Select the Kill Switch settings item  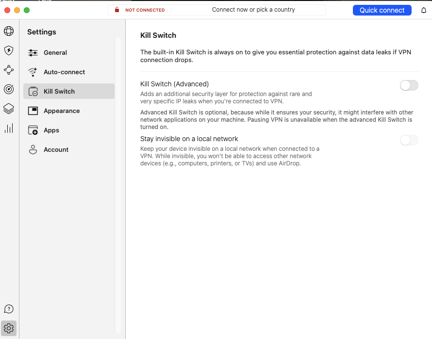point(59,92)
